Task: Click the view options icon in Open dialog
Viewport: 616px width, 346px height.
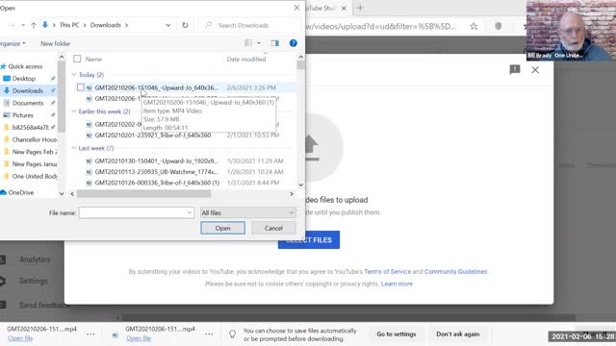Action: 248,42
